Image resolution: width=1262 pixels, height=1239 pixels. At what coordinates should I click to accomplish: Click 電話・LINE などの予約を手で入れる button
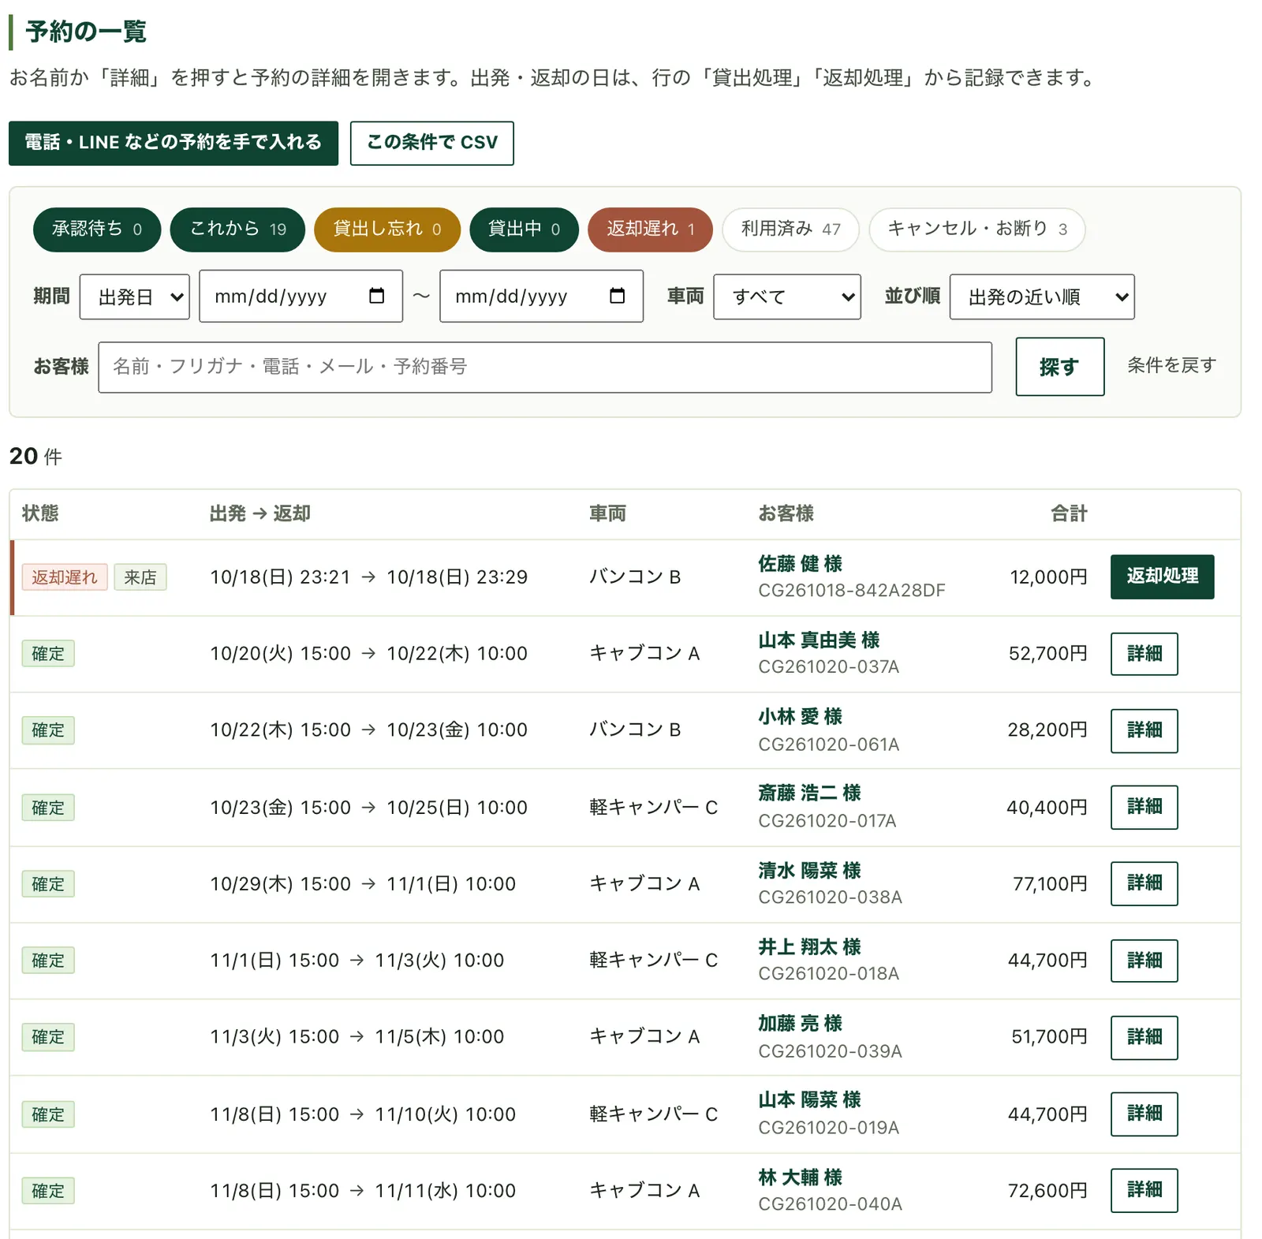point(174,143)
